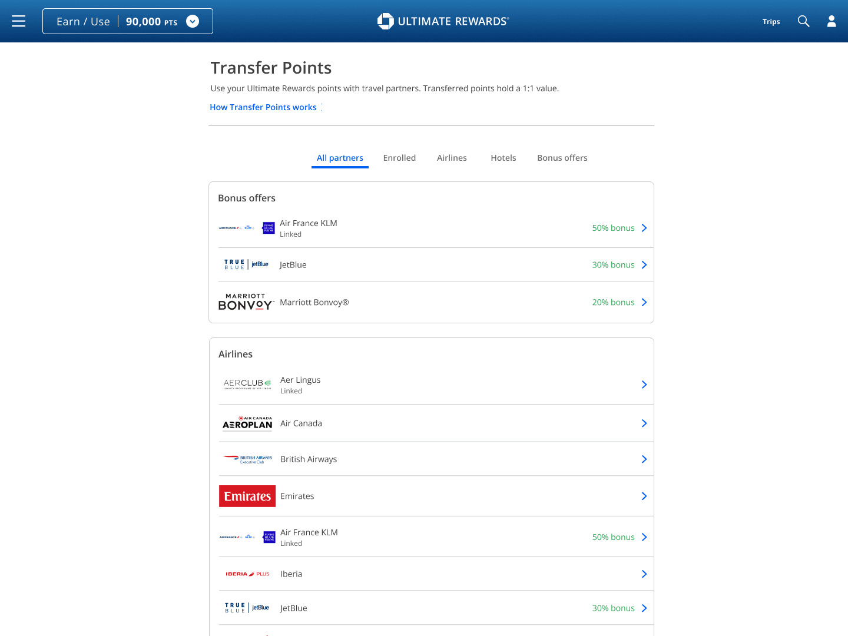Open the British Airways row chevron

point(644,459)
